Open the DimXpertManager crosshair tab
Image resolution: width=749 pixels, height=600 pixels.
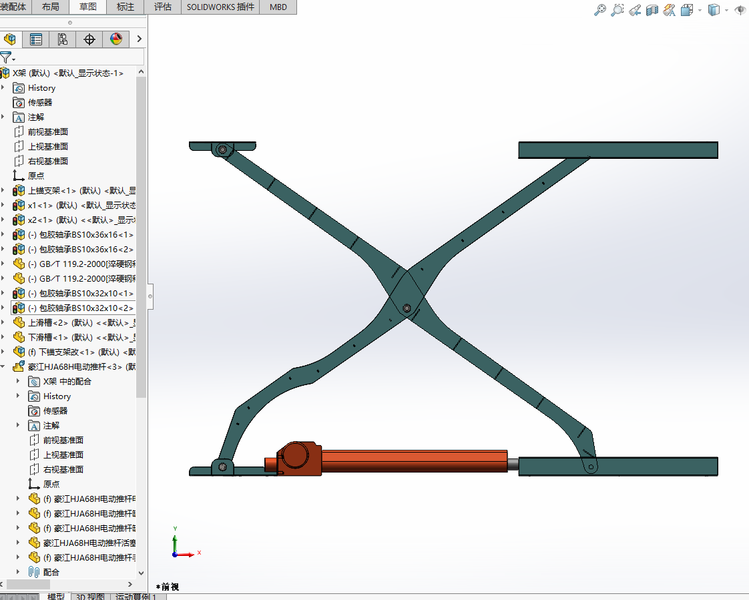89,39
